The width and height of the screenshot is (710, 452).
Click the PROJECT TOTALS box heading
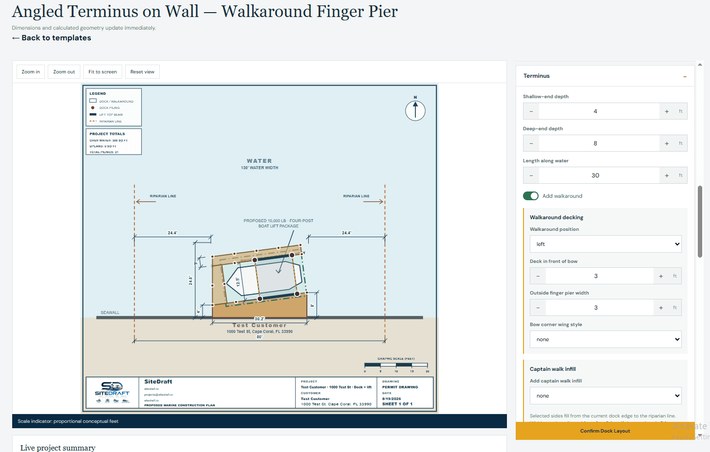point(107,134)
